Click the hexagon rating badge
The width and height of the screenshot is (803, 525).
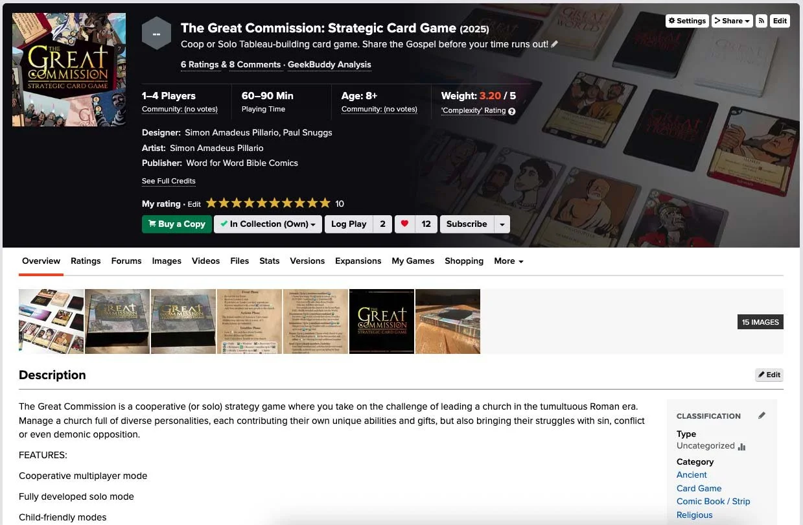[x=156, y=34]
